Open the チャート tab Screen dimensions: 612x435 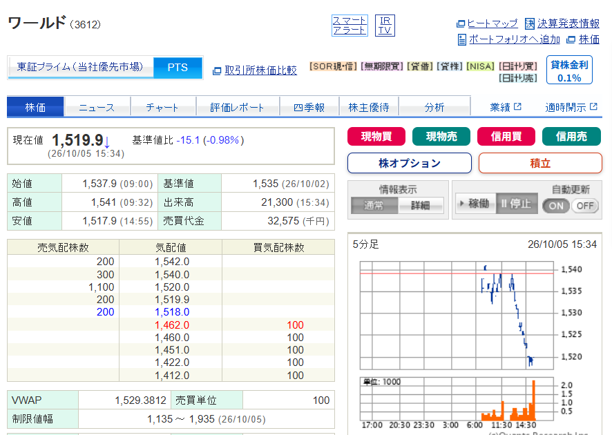coord(162,107)
